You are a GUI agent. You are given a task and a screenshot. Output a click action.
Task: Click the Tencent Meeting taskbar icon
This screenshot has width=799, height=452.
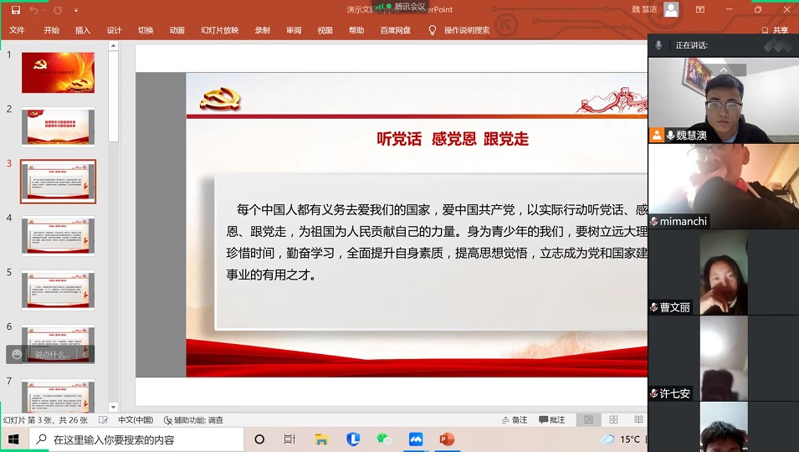pyautogui.click(x=416, y=439)
